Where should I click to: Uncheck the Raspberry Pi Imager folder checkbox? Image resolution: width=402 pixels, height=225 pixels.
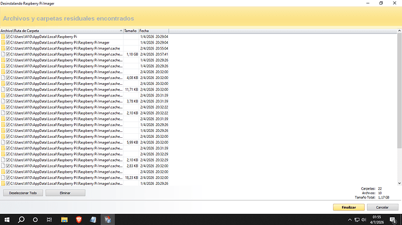coord(8,42)
